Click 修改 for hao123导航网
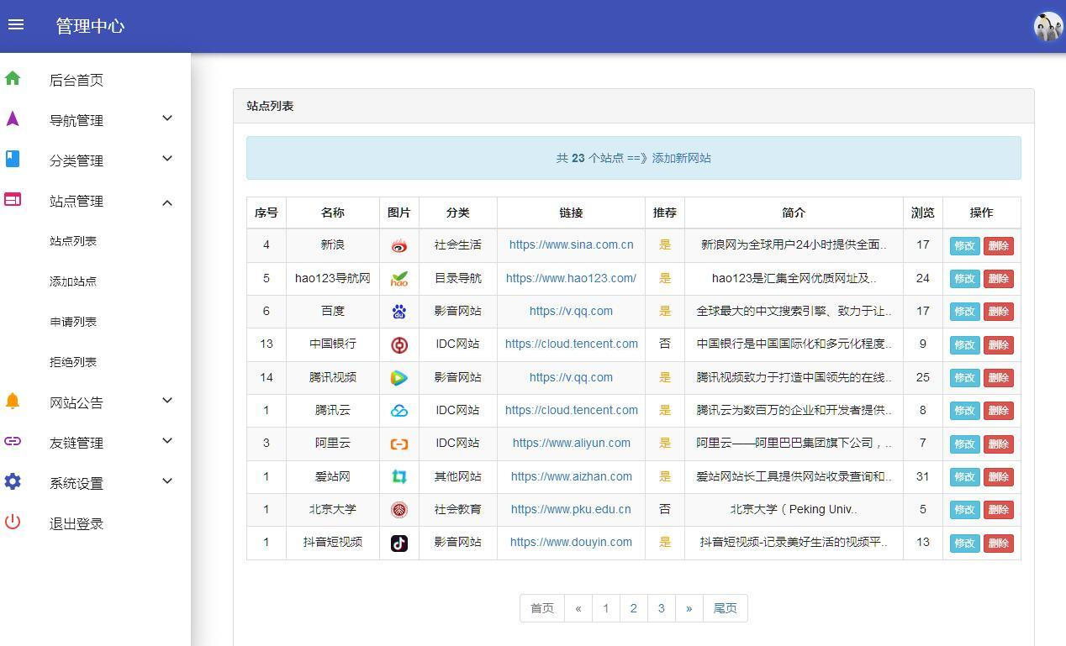1066x646 pixels. pyautogui.click(x=964, y=278)
